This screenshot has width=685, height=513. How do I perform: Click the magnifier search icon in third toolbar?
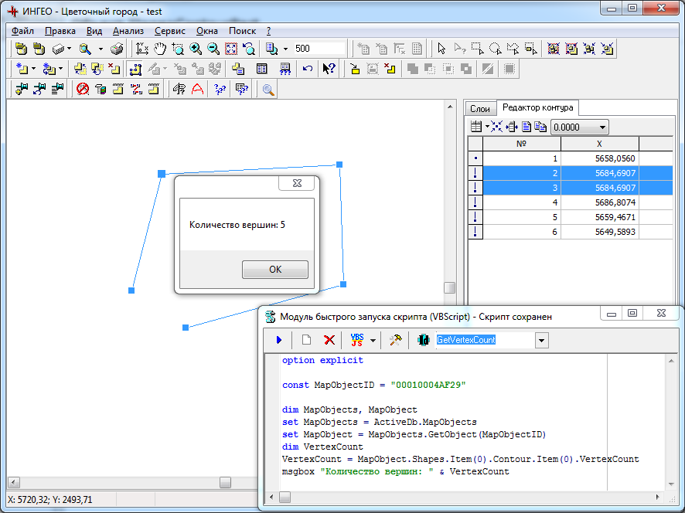pyautogui.click(x=268, y=90)
